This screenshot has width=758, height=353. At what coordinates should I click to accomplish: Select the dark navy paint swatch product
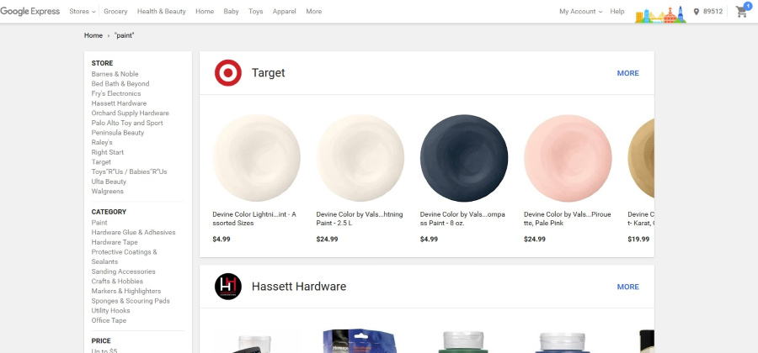tap(464, 158)
